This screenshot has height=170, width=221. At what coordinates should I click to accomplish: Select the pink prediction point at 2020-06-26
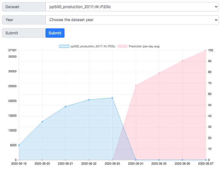click(182, 61)
